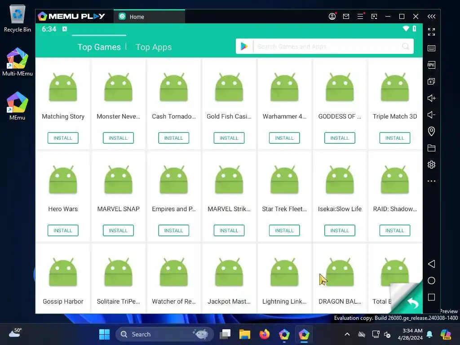Screen dimensions: 460x345
Task: Click the Matching Story android icon
Action: click(63, 88)
